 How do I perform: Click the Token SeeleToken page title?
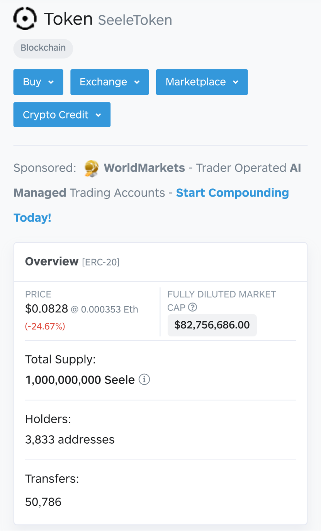point(108,19)
